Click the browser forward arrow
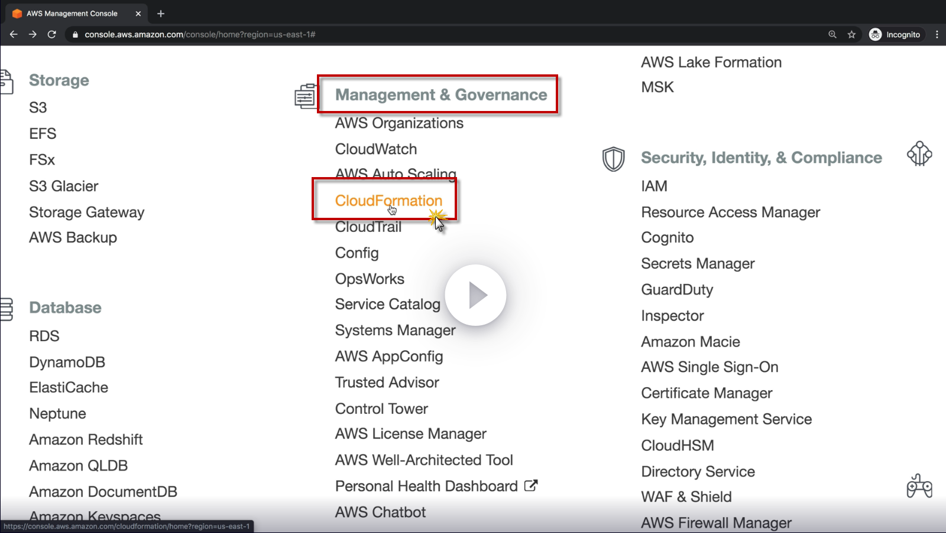This screenshot has width=946, height=533. point(33,34)
